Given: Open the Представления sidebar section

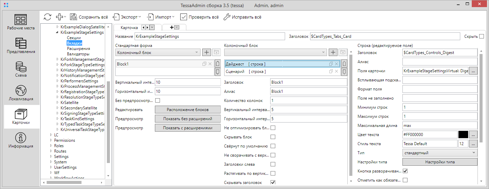Looking at the screenshot, I should (21, 46).
